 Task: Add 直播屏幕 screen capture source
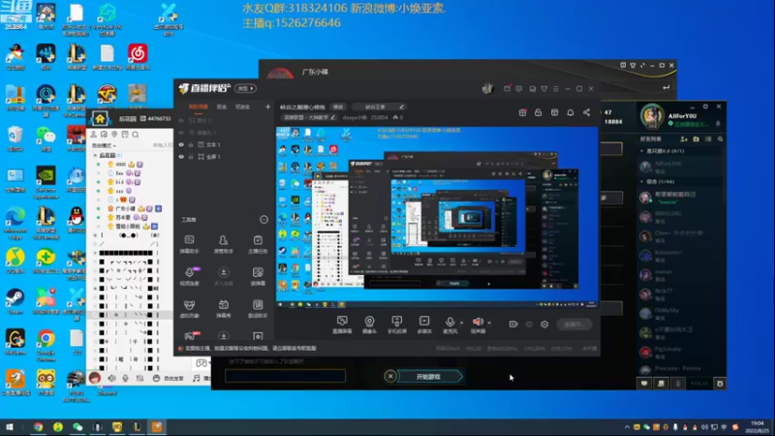pyautogui.click(x=342, y=325)
